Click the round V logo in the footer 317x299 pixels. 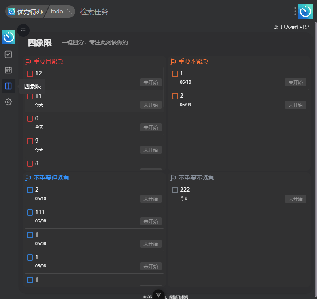coord(158,295)
